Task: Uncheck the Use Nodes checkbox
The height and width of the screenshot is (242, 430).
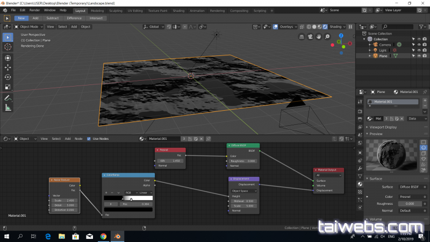Action: coord(89,139)
